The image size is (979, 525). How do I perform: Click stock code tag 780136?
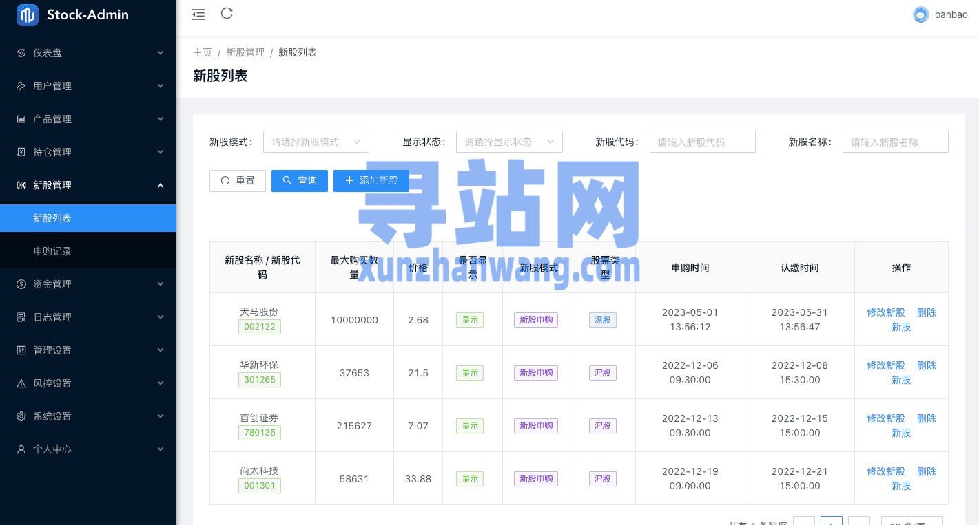tap(260, 433)
